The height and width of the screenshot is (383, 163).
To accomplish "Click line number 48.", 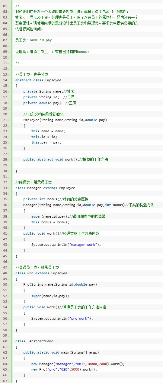I will click(6, 273).
